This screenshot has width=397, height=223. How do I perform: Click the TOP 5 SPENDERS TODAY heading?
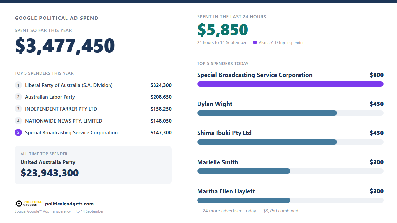click(x=223, y=63)
